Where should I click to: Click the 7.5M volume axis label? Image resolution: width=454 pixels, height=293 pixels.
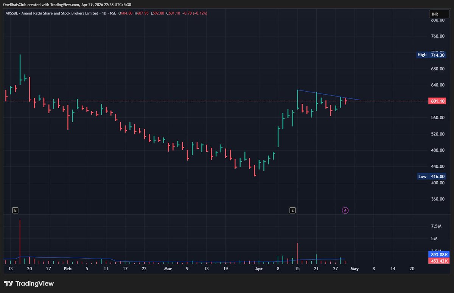pos(436,226)
